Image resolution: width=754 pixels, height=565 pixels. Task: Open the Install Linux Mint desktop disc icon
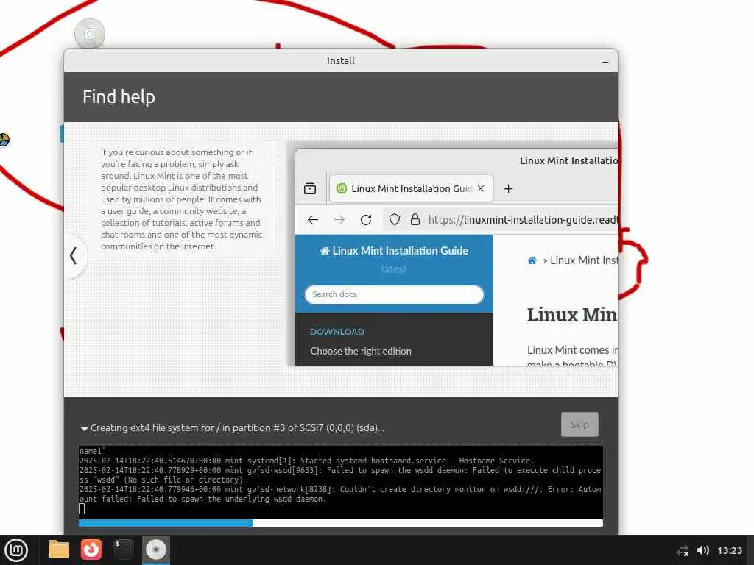pos(89,34)
